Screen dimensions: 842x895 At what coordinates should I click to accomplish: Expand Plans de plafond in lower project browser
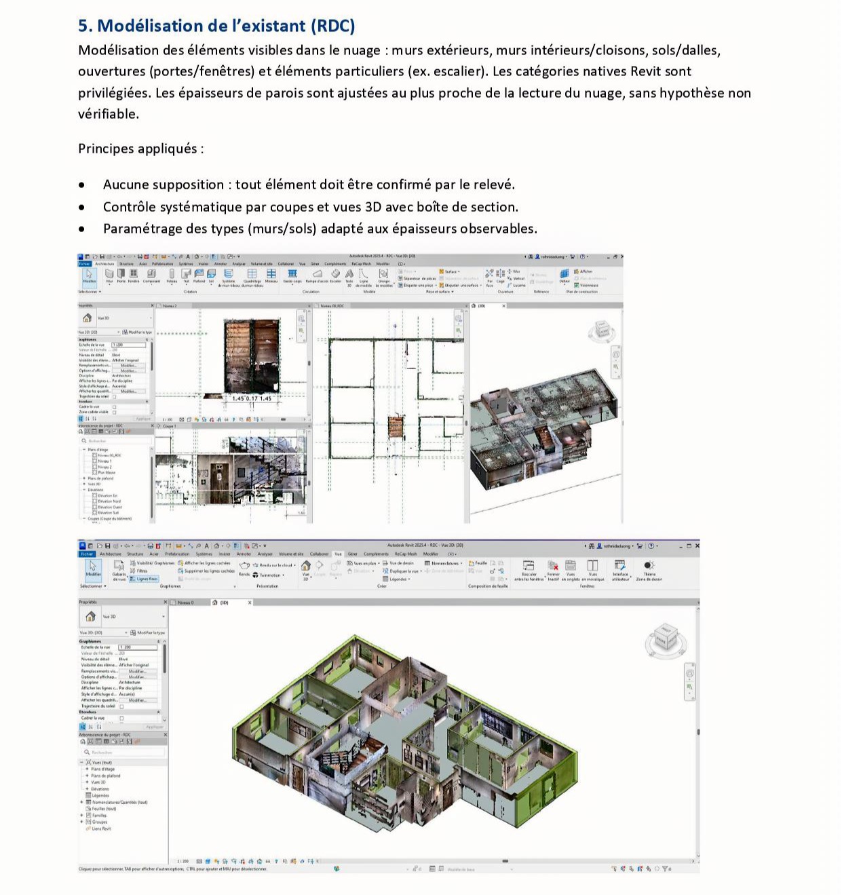pyautogui.click(x=87, y=776)
